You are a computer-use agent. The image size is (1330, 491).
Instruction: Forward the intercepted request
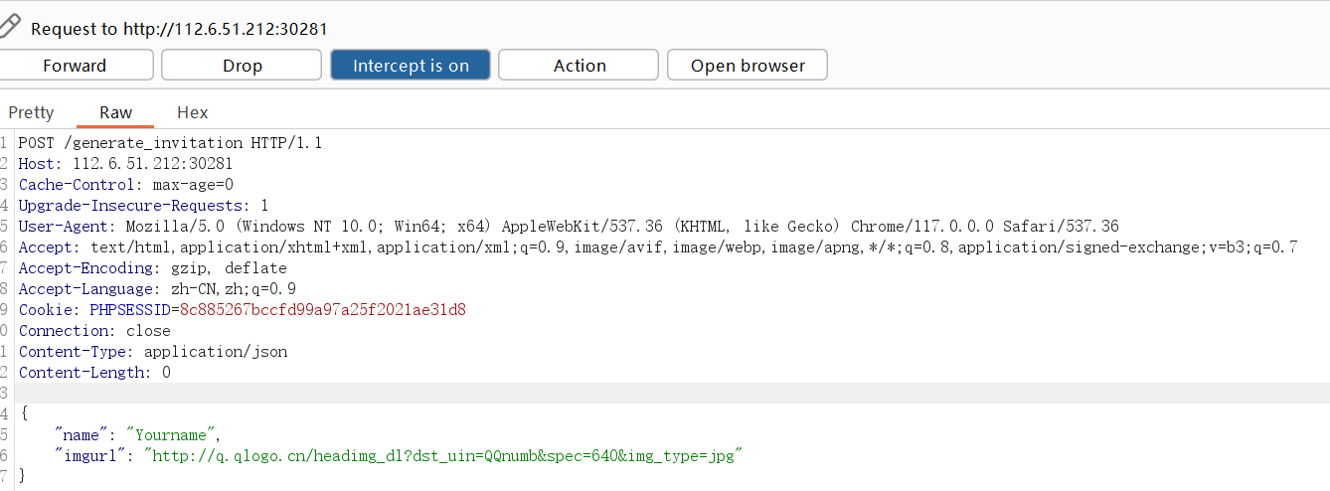75,66
